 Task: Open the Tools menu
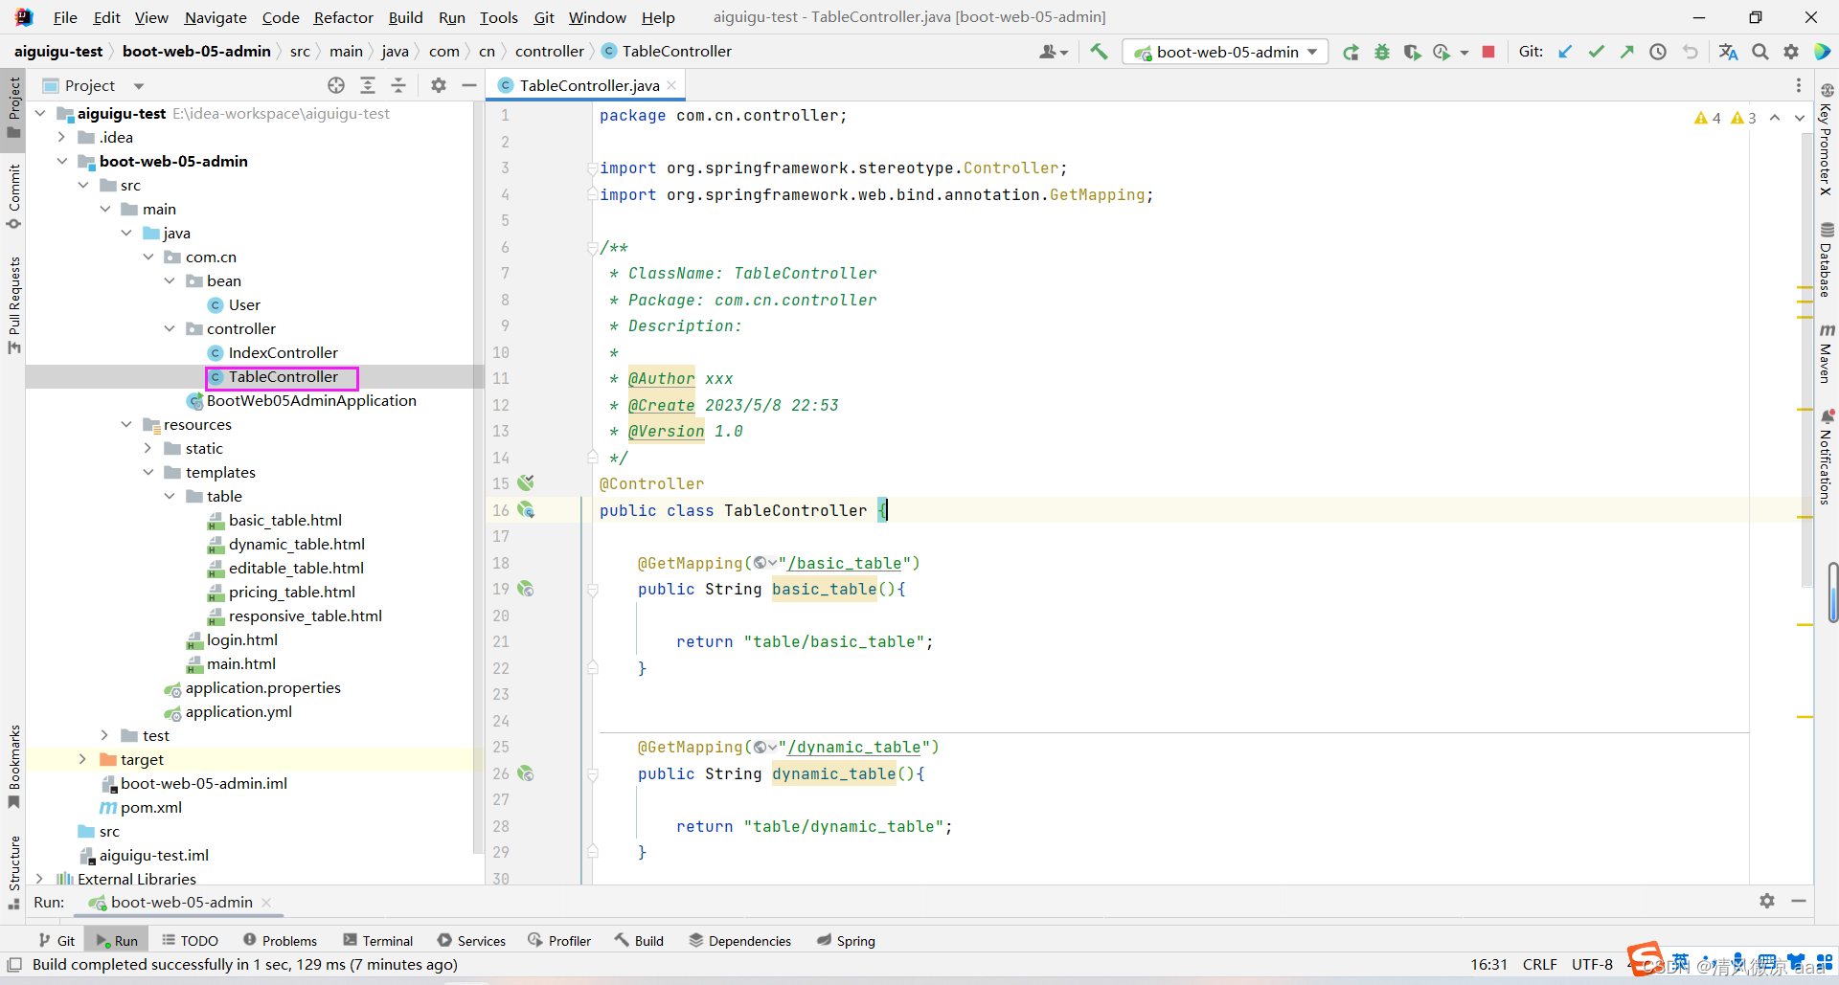click(x=498, y=17)
